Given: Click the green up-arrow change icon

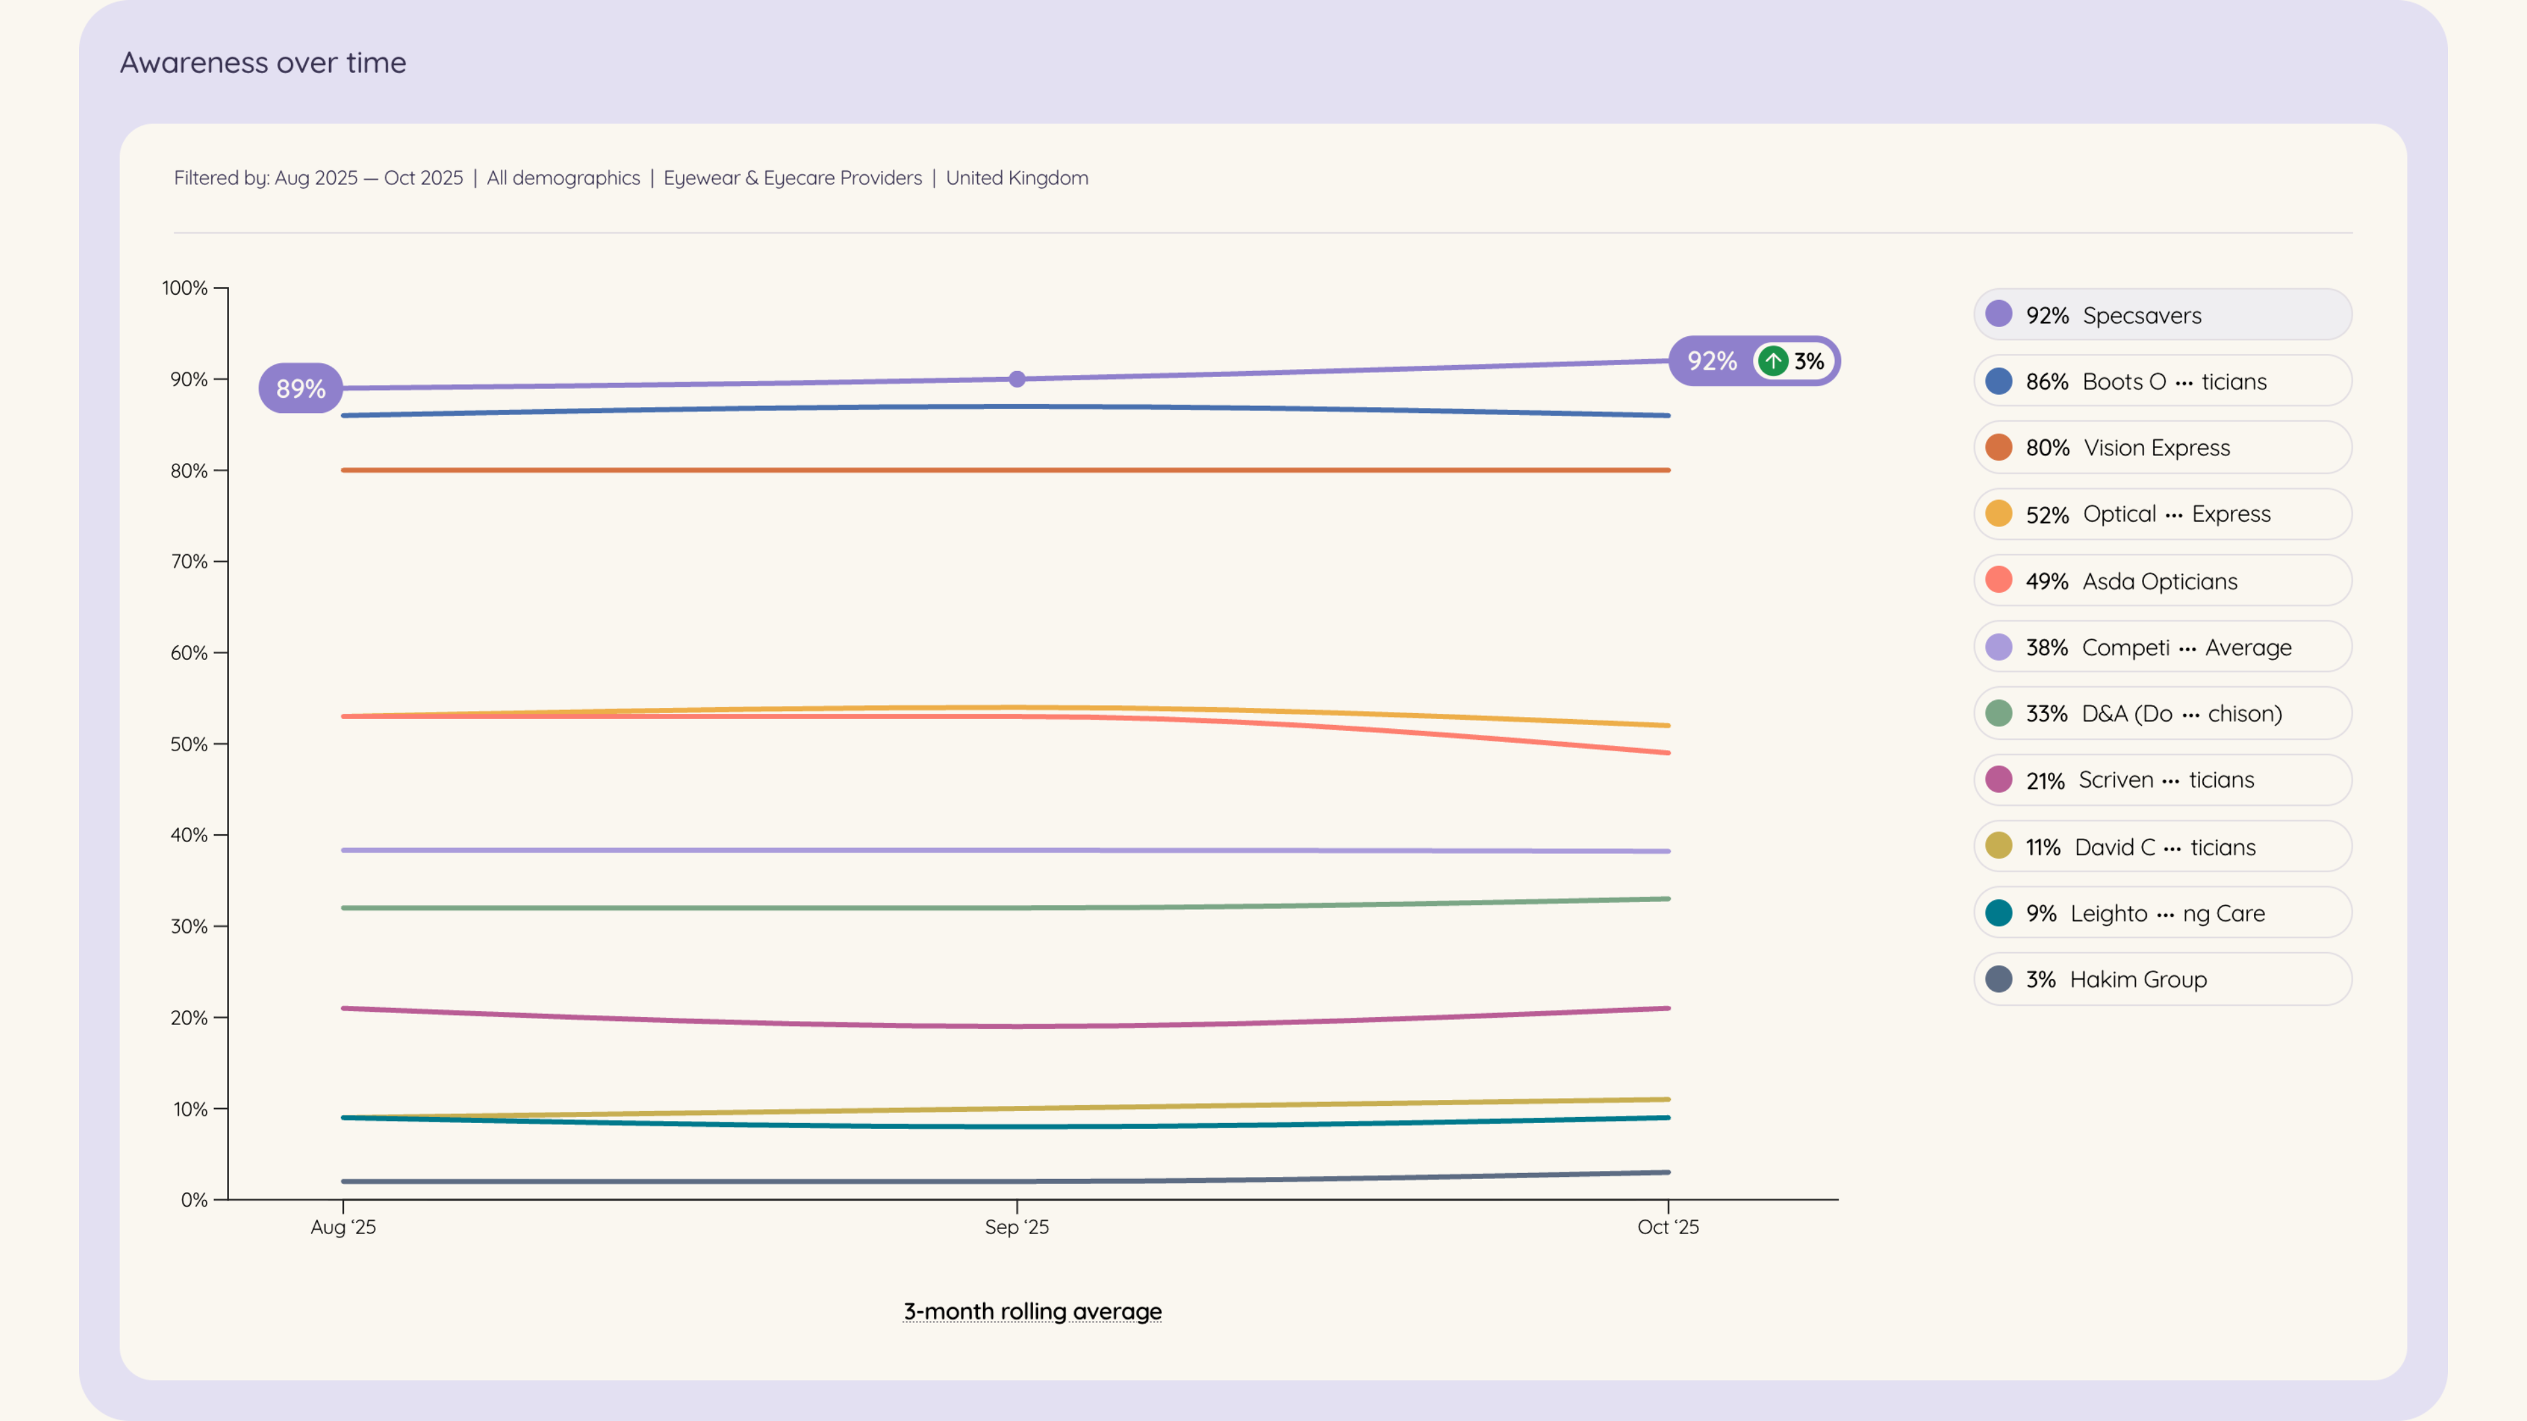Looking at the screenshot, I should (x=1773, y=361).
